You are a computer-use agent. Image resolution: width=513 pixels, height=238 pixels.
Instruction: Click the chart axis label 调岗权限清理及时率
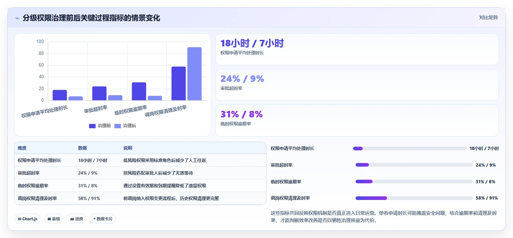166,111
